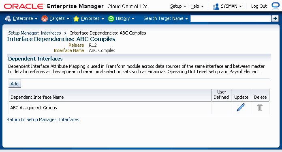This screenshot has height=152, width=282.
Task: Select the ABC Assignment Groups row text
Action: [x=34, y=108]
